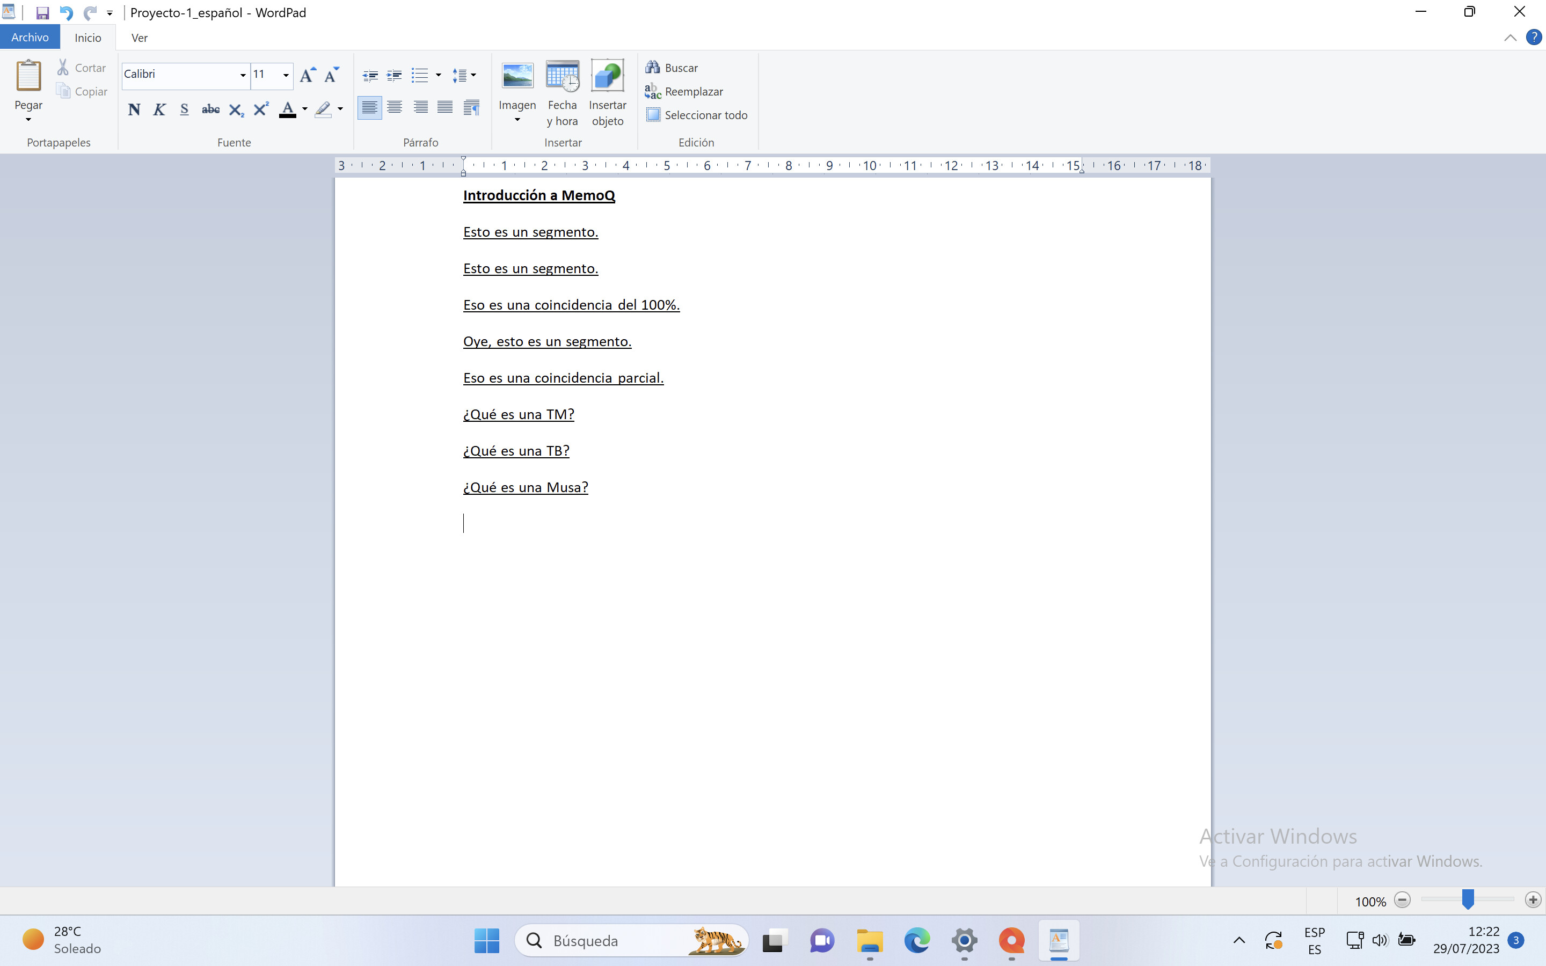
Task: Click the zoom out minus button
Action: click(1402, 901)
